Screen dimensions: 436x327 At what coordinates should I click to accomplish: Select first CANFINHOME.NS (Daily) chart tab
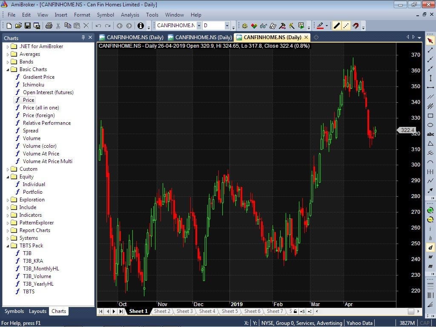coord(131,37)
